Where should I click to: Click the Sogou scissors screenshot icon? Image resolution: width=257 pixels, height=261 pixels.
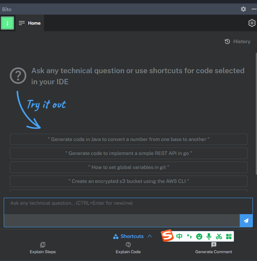[219, 236]
